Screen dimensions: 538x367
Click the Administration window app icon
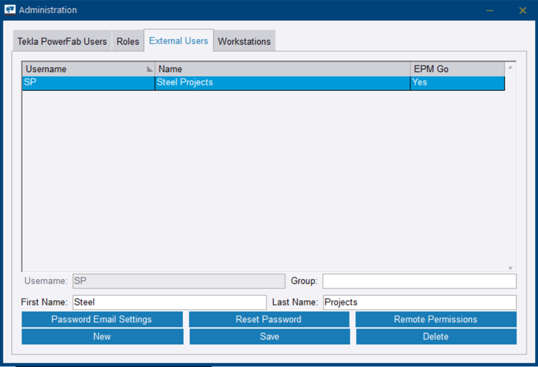coord(9,10)
